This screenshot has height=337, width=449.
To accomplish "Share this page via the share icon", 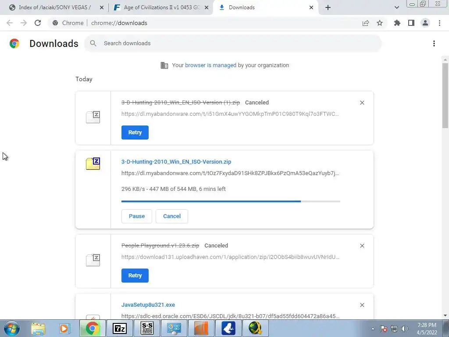I will pos(366,23).
